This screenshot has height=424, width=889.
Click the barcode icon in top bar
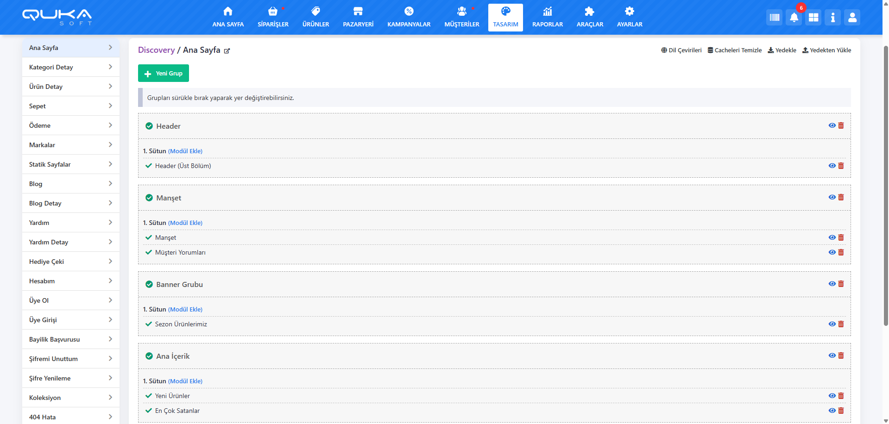774,18
